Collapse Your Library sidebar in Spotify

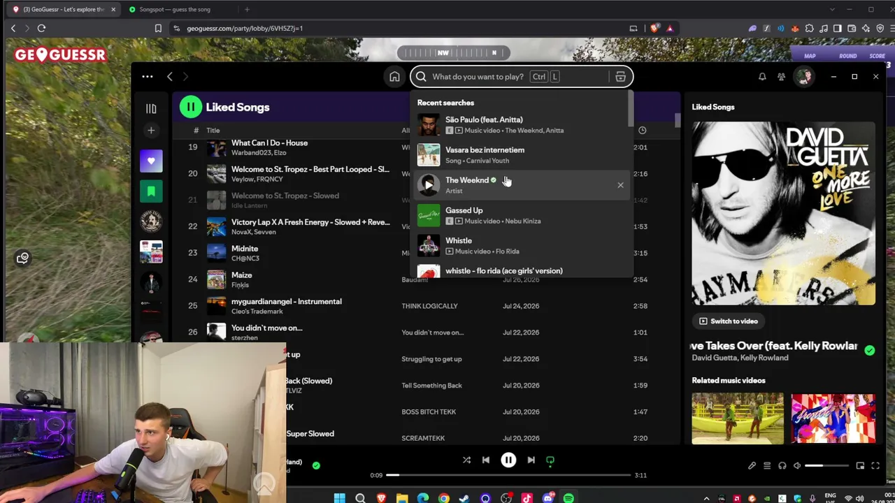point(151,108)
